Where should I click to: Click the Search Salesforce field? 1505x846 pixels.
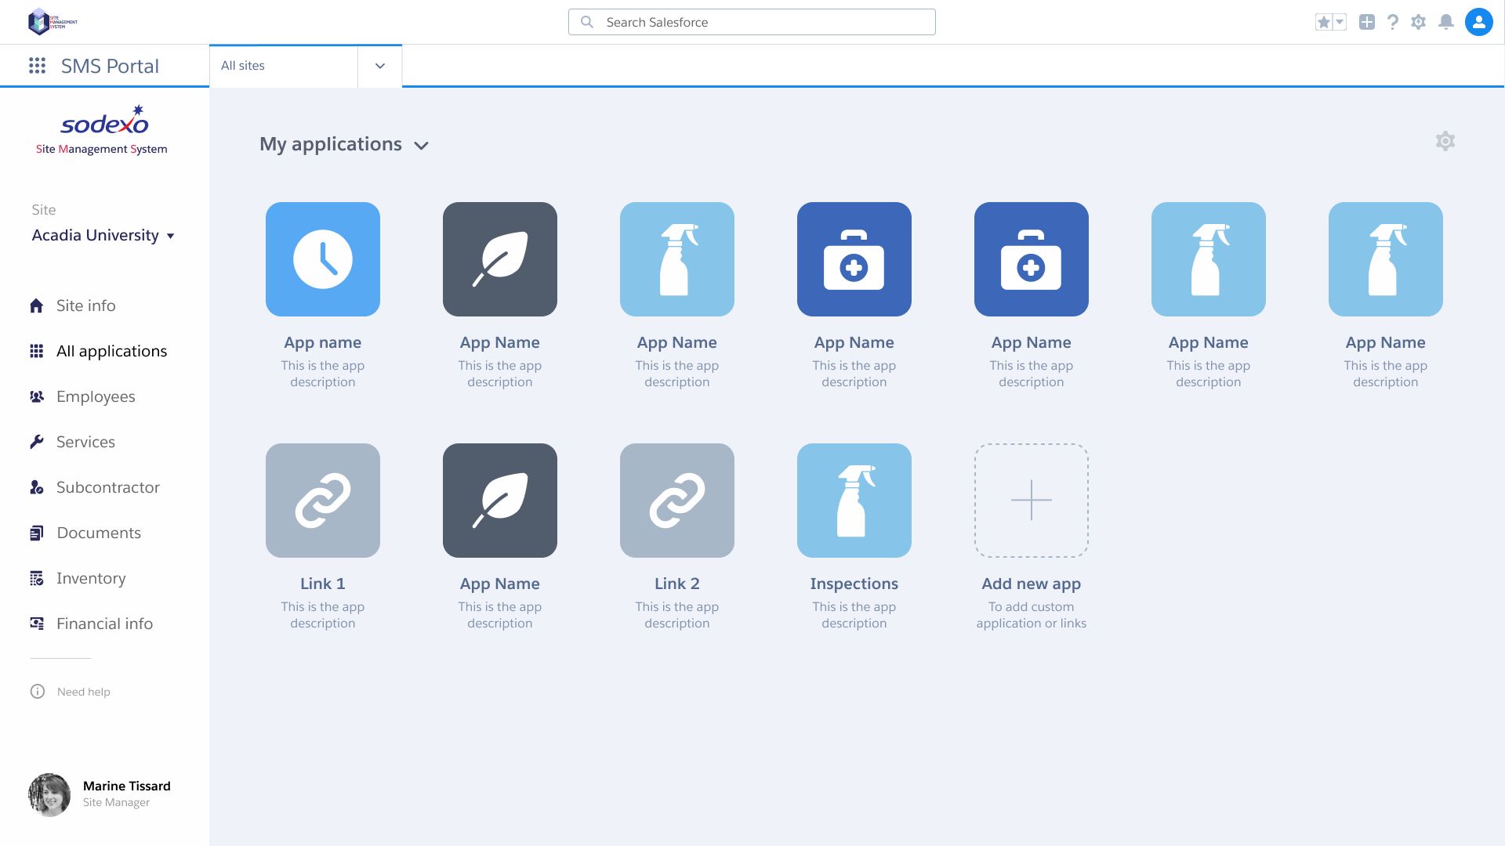pos(752,22)
